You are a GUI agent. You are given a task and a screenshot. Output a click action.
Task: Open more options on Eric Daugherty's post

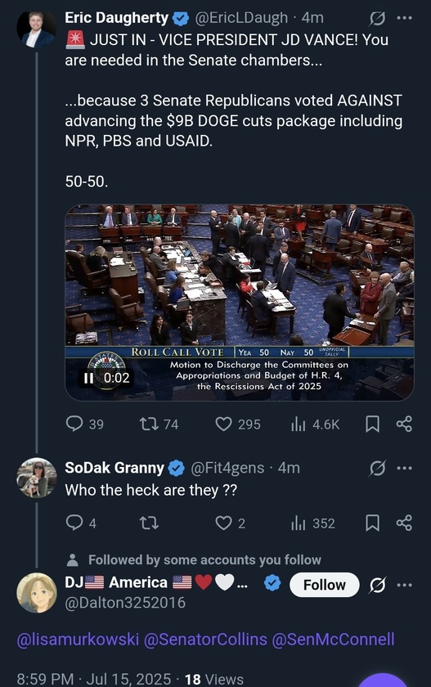[404, 18]
